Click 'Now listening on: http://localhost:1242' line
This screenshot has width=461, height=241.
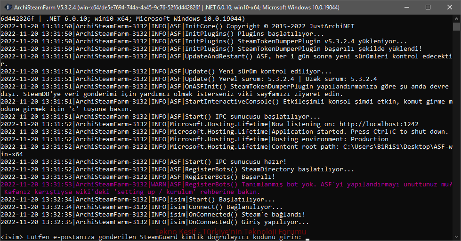coord(210,124)
